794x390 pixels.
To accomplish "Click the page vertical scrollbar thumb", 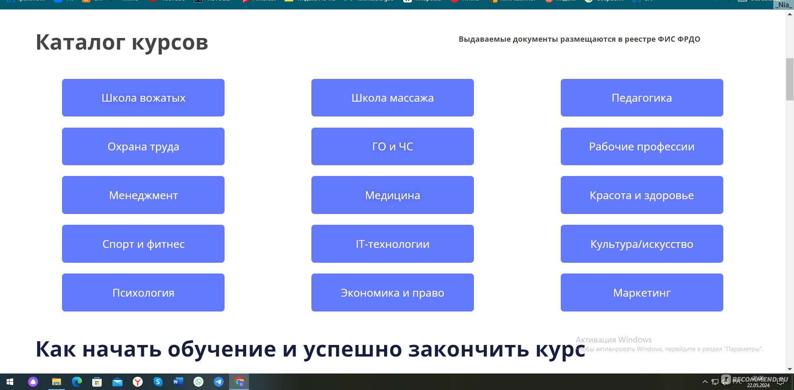I will coord(789,79).
